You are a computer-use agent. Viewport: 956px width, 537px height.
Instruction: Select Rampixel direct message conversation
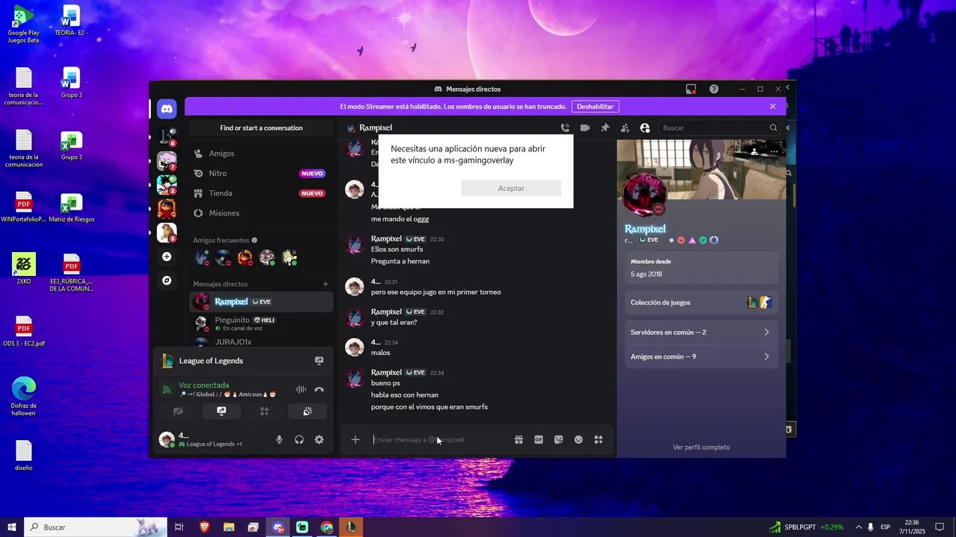click(x=261, y=301)
